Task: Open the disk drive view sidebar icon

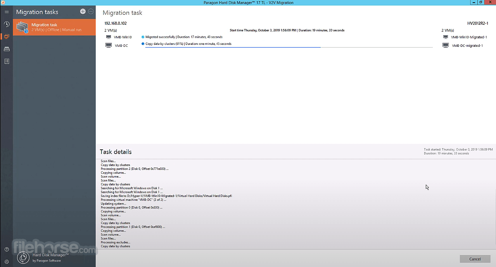Action: 7,49
